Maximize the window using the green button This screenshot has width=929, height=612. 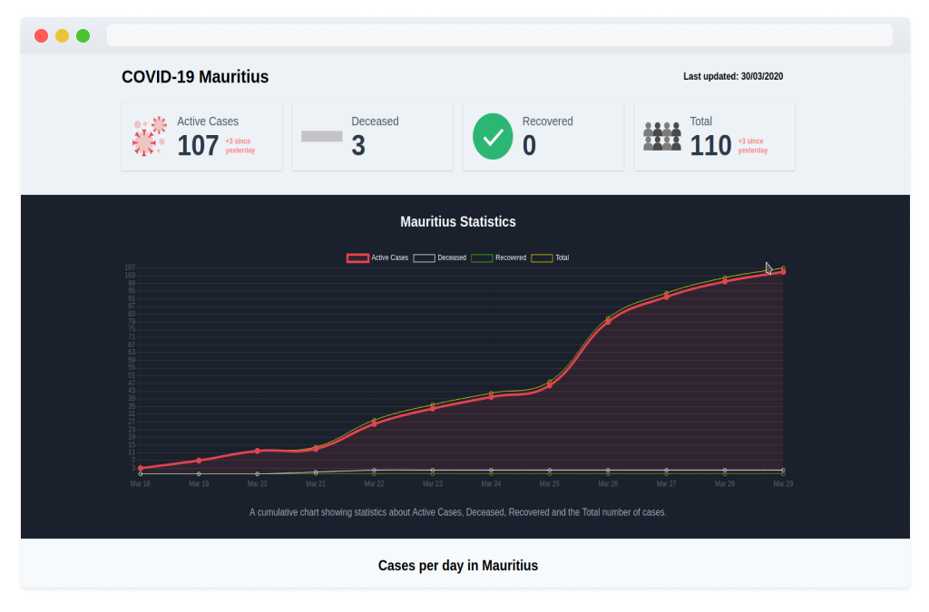83,35
